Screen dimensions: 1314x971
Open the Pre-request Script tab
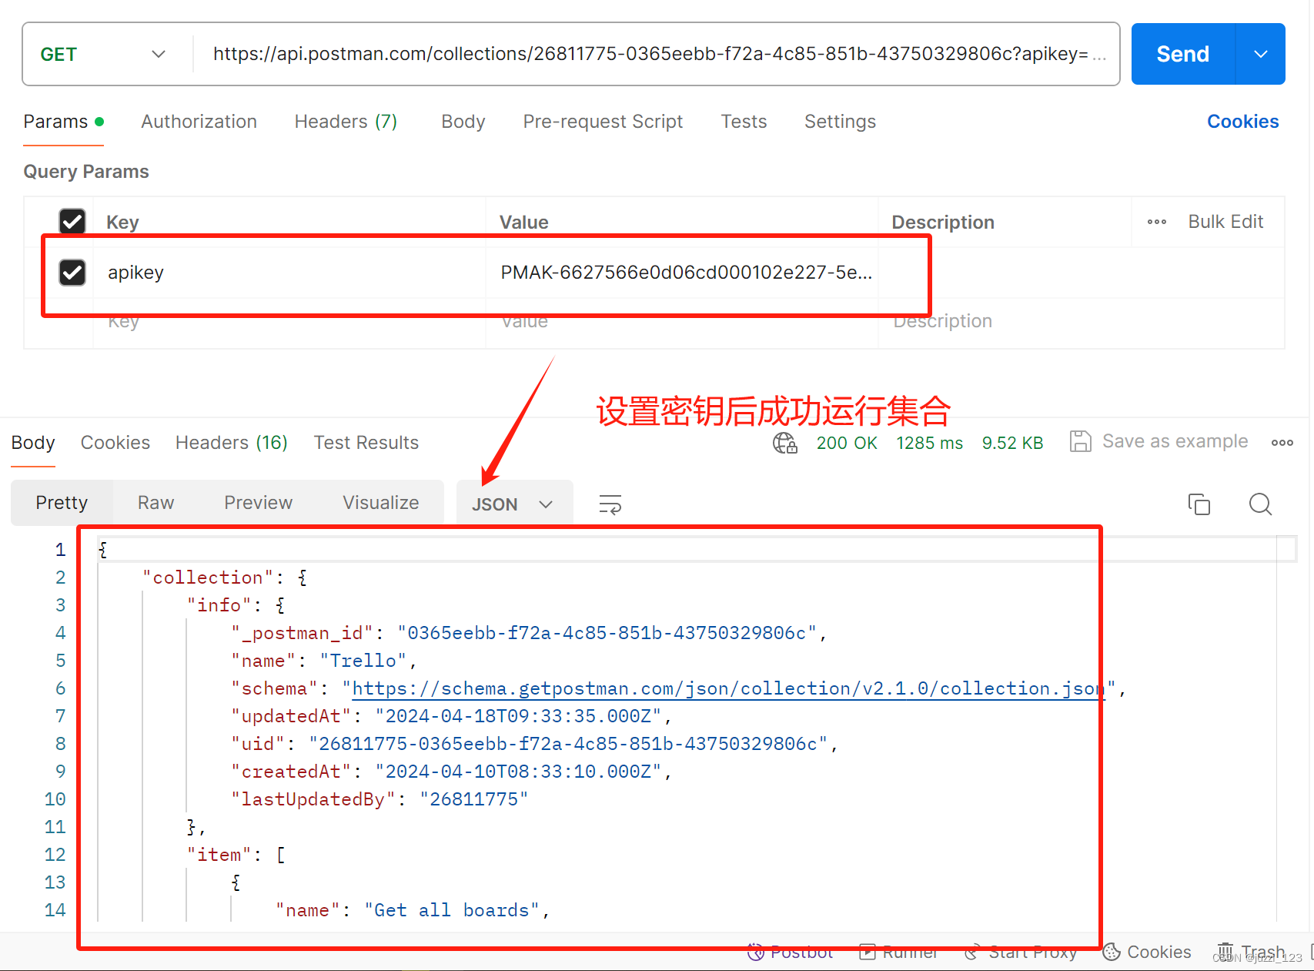click(603, 122)
